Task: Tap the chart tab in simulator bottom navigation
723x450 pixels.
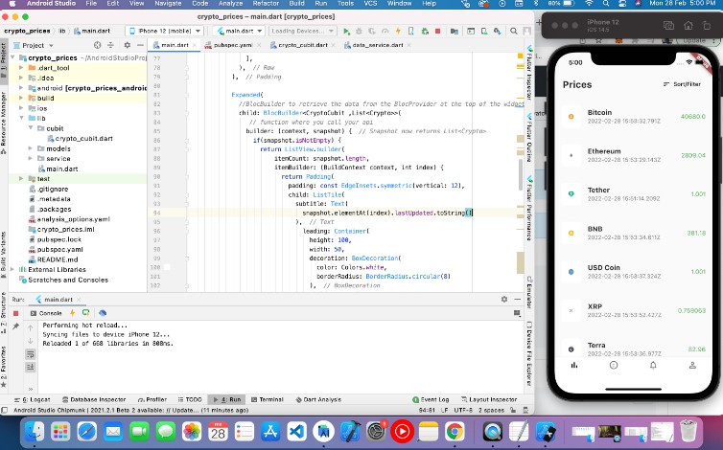Action: [x=574, y=365]
